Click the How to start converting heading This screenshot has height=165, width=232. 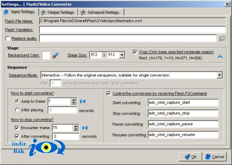tap(32, 93)
